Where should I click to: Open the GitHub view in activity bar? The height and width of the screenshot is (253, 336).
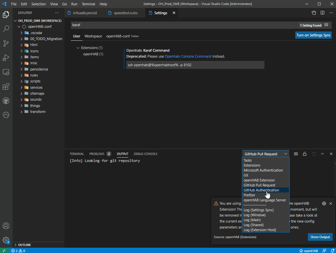point(6,101)
